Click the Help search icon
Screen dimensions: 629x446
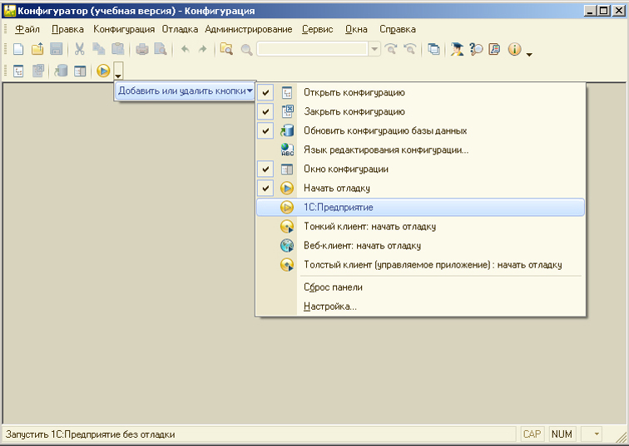click(476, 49)
